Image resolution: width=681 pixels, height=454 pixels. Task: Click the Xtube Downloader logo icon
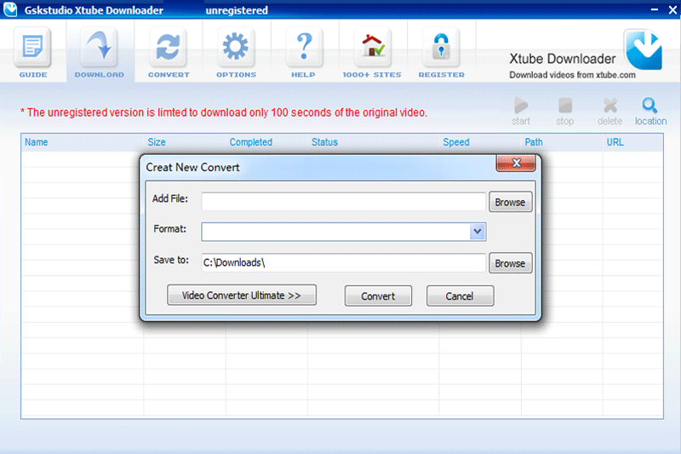pyautogui.click(x=644, y=50)
